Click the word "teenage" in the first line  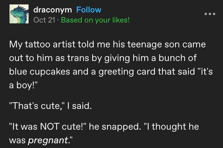[145, 45]
